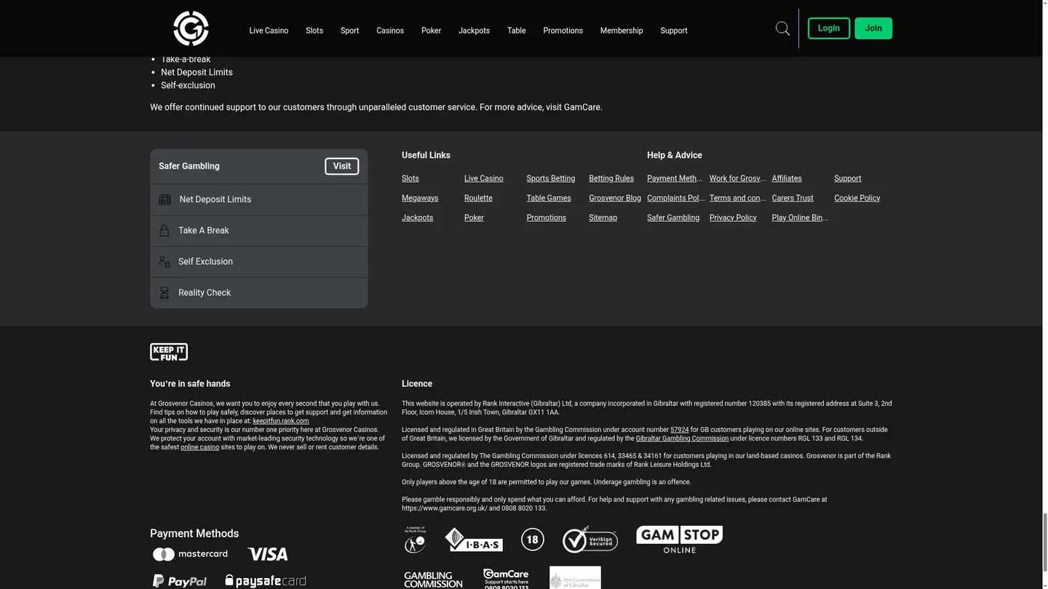Click the Net Deposit Limits icon

165,199
